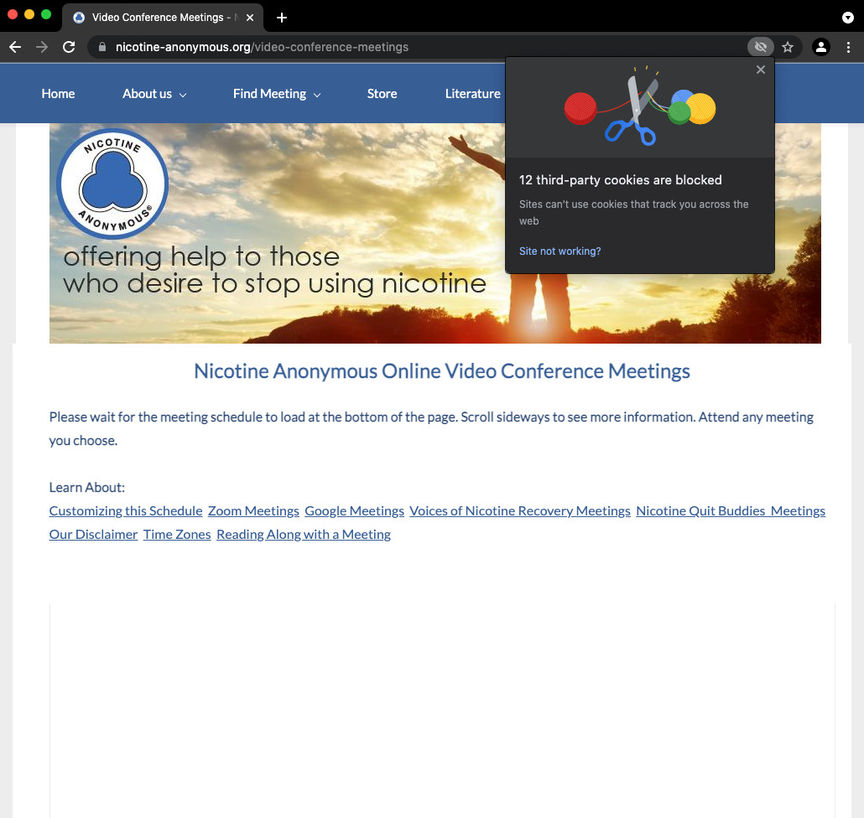This screenshot has height=818, width=864.
Task: Open Customizing this Schedule link
Action: 126,511
